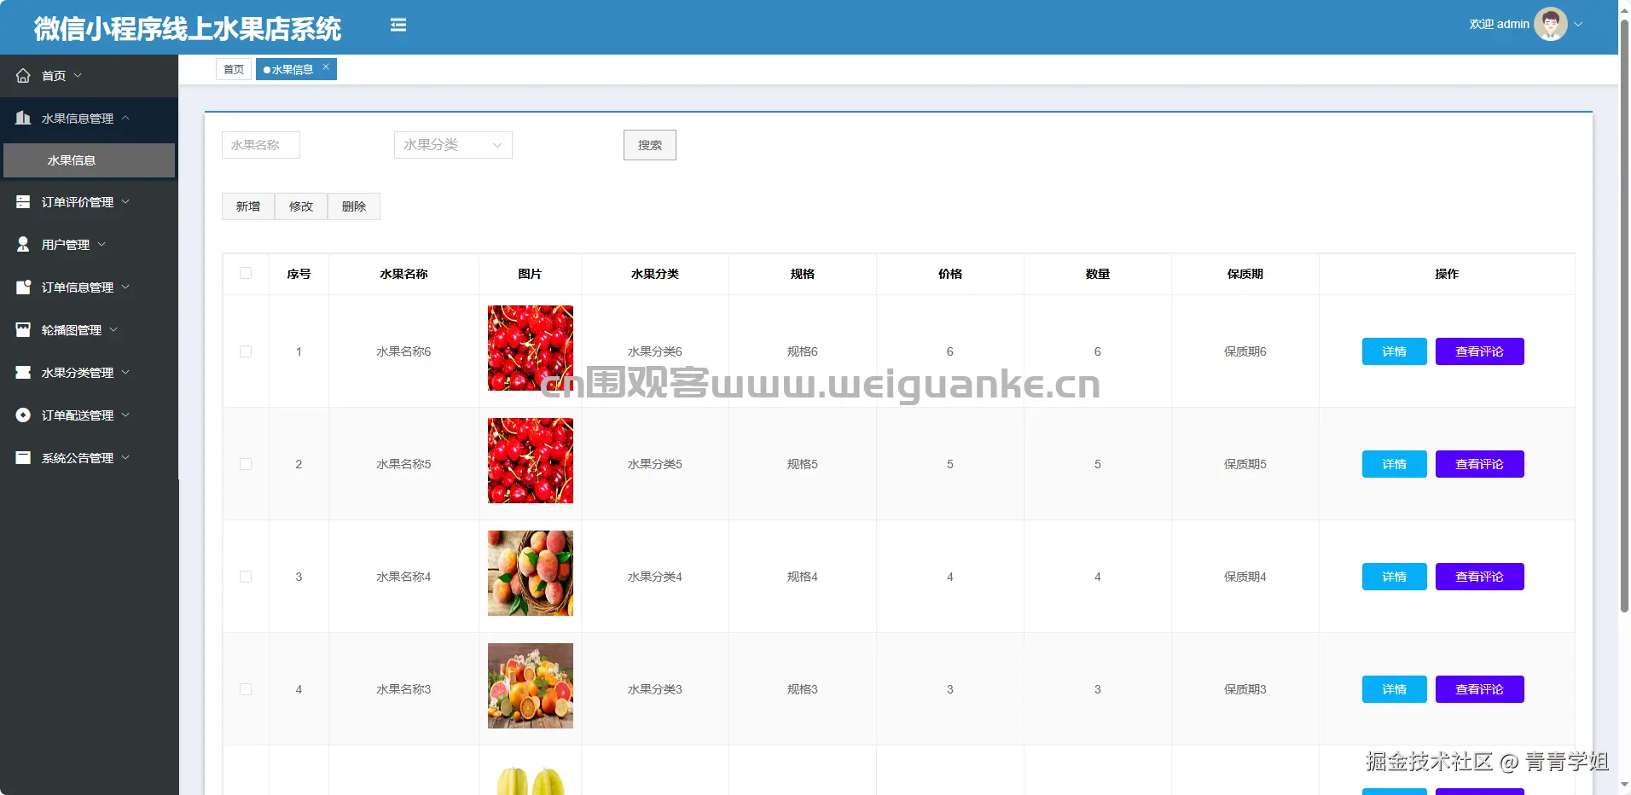
Task: Click the 用户管理 person icon
Action: pyautogui.click(x=23, y=245)
